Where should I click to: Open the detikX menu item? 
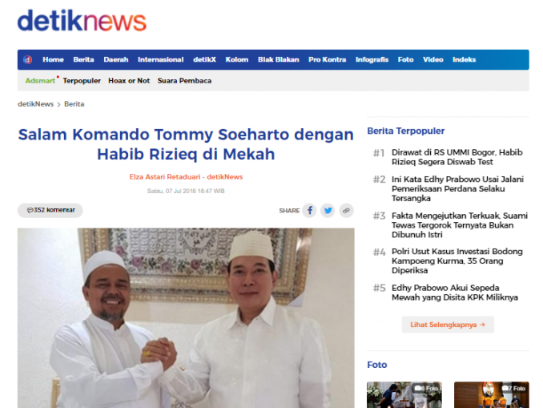point(204,59)
